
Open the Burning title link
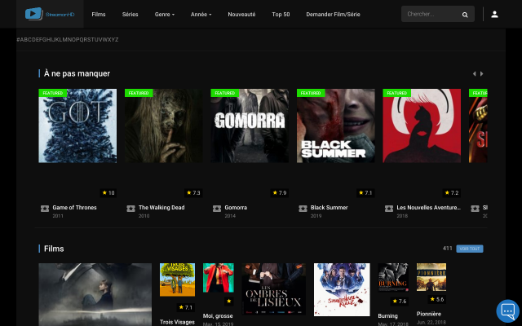coord(388,316)
